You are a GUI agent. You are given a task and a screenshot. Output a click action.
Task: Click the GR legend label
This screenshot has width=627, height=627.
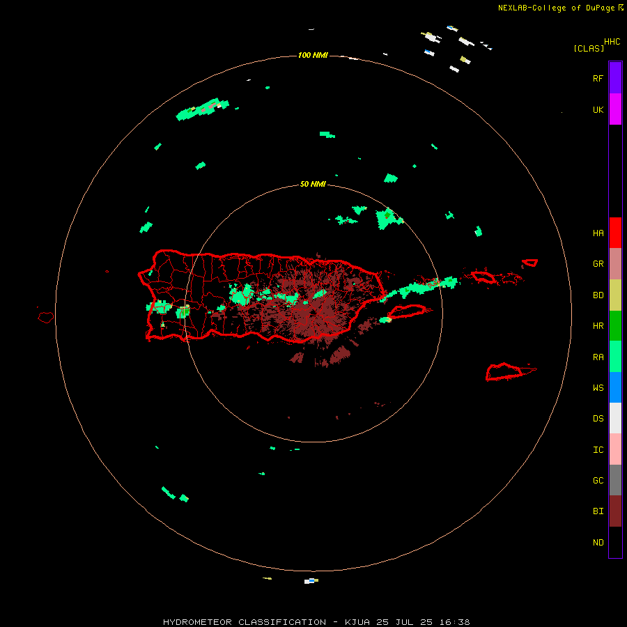[x=598, y=264]
